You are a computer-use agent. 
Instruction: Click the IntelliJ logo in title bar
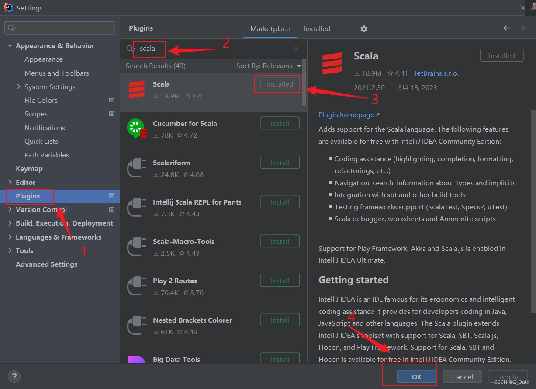point(8,7)
